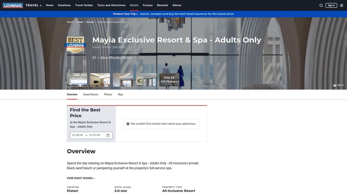Open the calendar date picker icon
Viewport: 347px width, 195px height.
108,135
